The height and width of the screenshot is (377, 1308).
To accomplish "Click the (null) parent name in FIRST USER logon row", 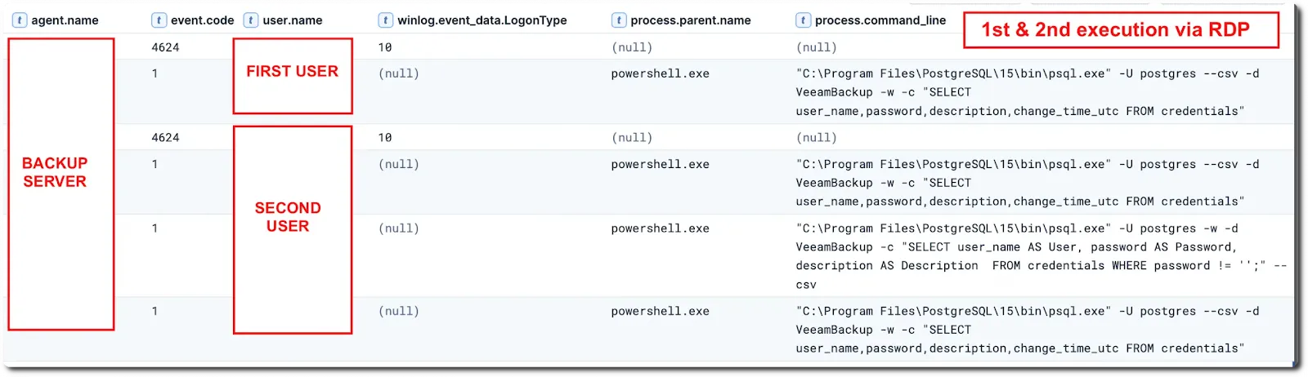I will (632, 47).
